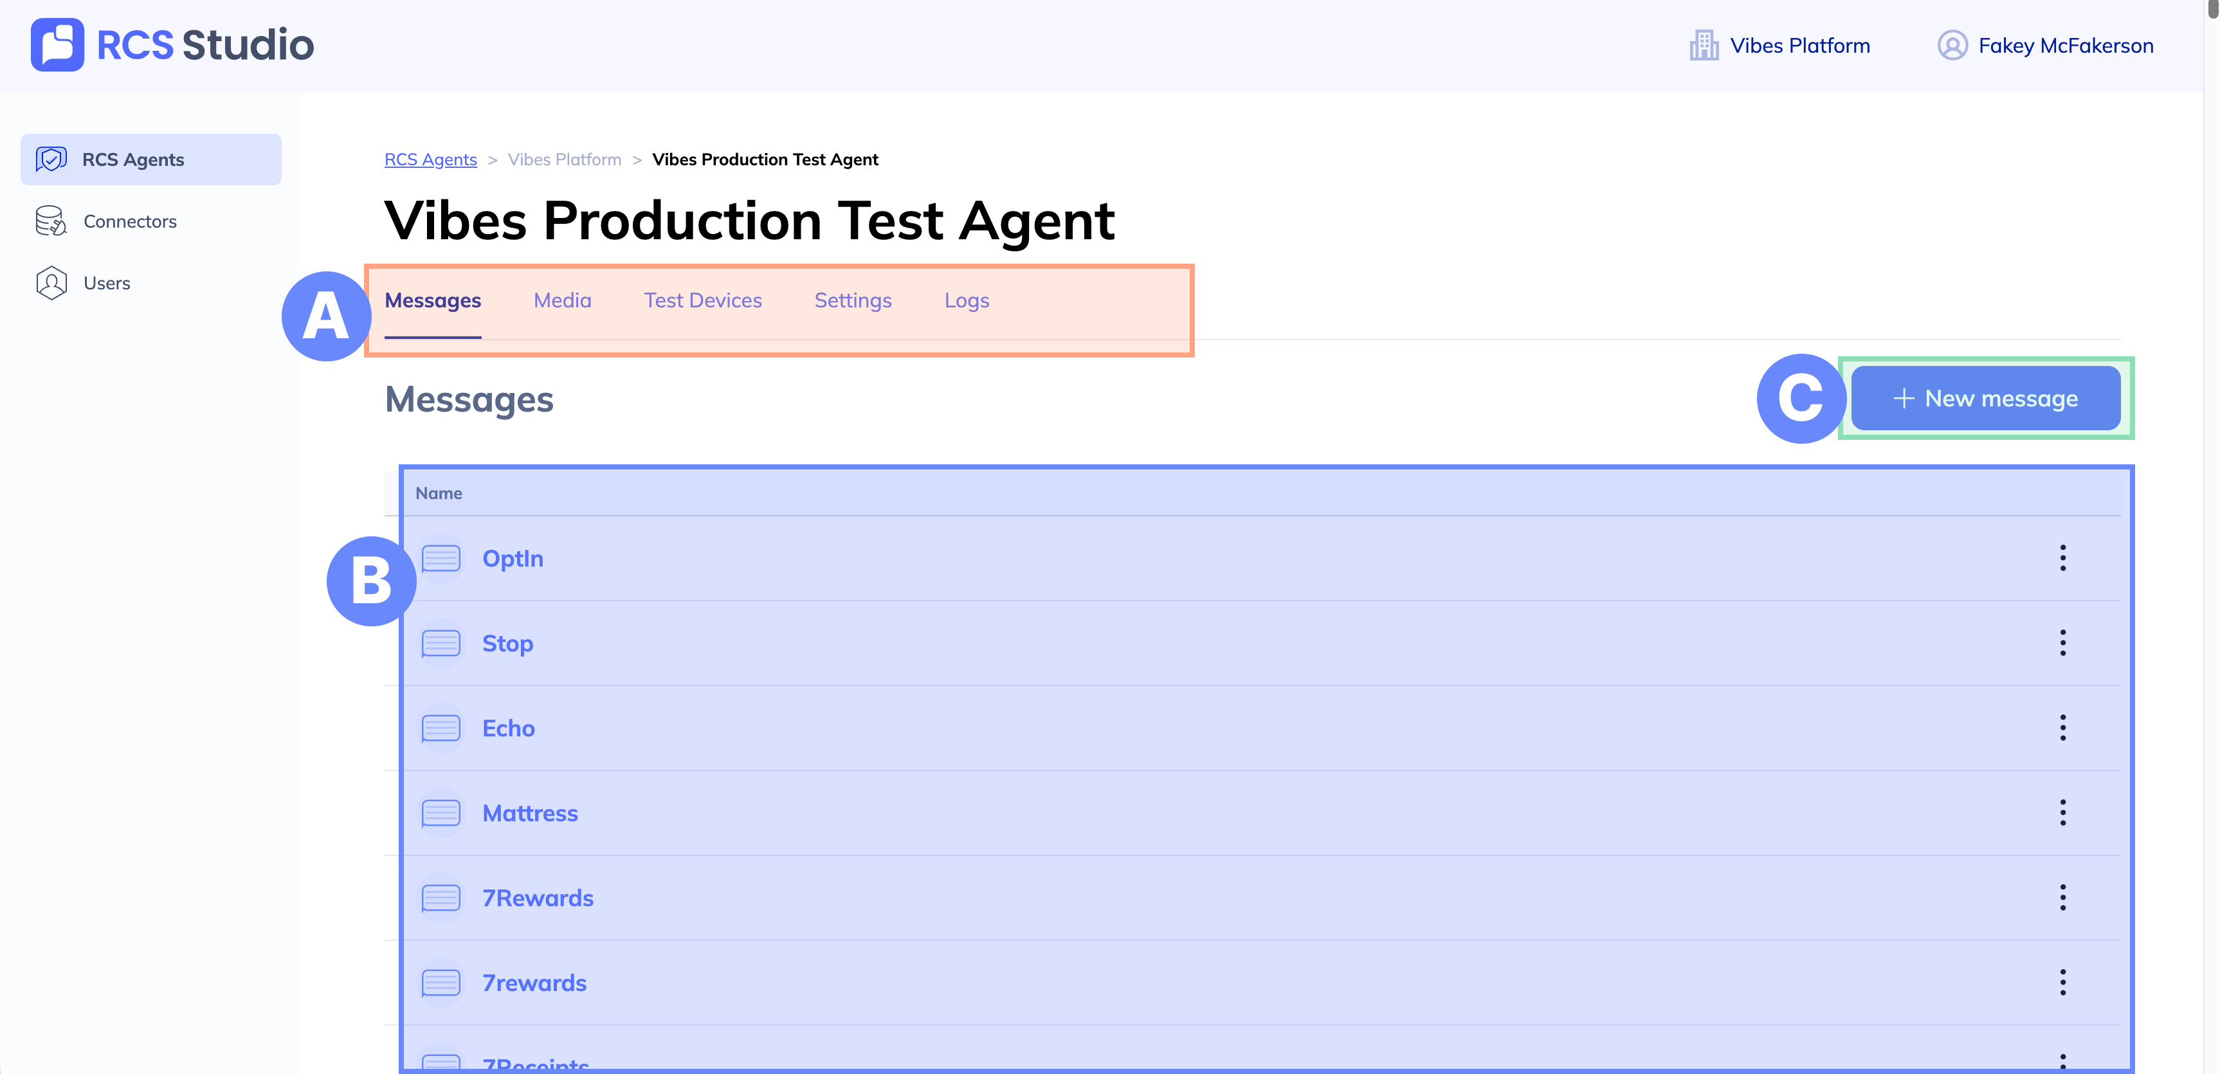Click the Vibes Platform building icon
The height and width of the screenshot is (1074, 2220).
pyautogui.click(x=1703, y=46)
